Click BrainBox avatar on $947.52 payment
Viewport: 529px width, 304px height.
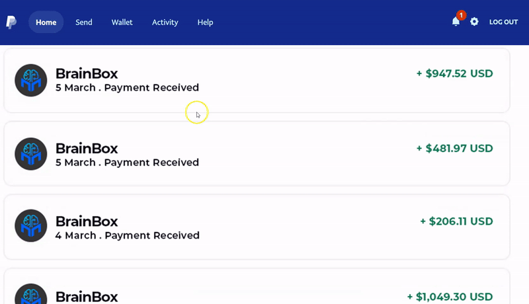pos(31,81)
